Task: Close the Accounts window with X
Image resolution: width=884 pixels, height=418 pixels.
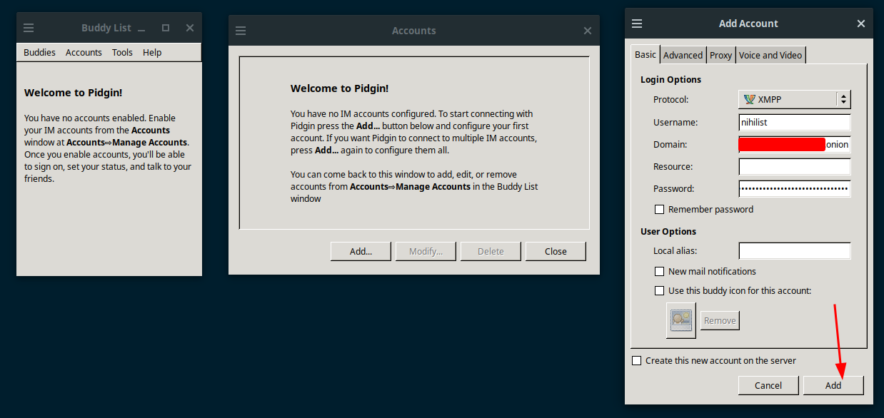Action: click(588, 31)
